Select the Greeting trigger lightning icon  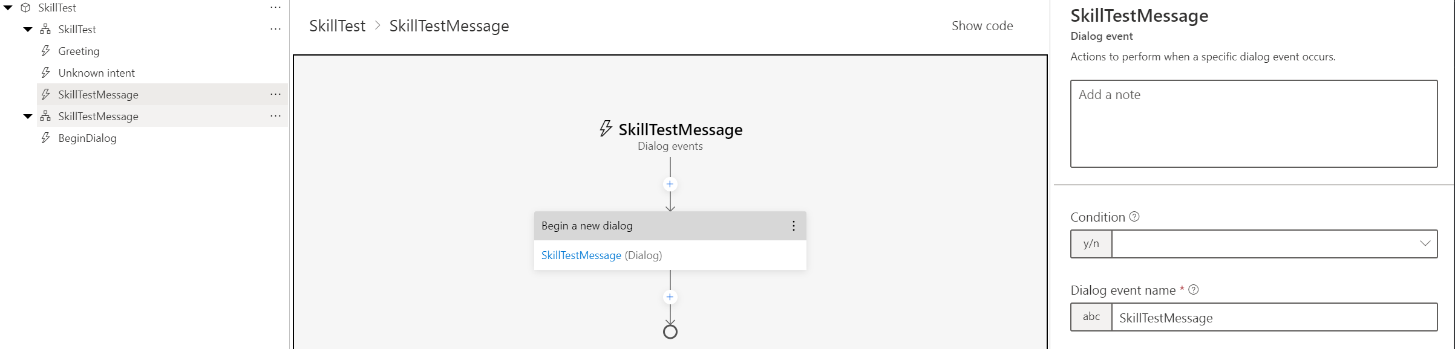tap(46, 51)
